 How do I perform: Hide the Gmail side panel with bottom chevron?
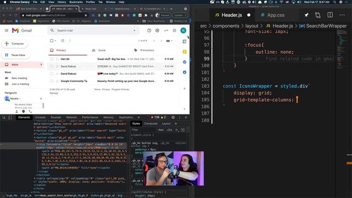(x=185, y=109)
